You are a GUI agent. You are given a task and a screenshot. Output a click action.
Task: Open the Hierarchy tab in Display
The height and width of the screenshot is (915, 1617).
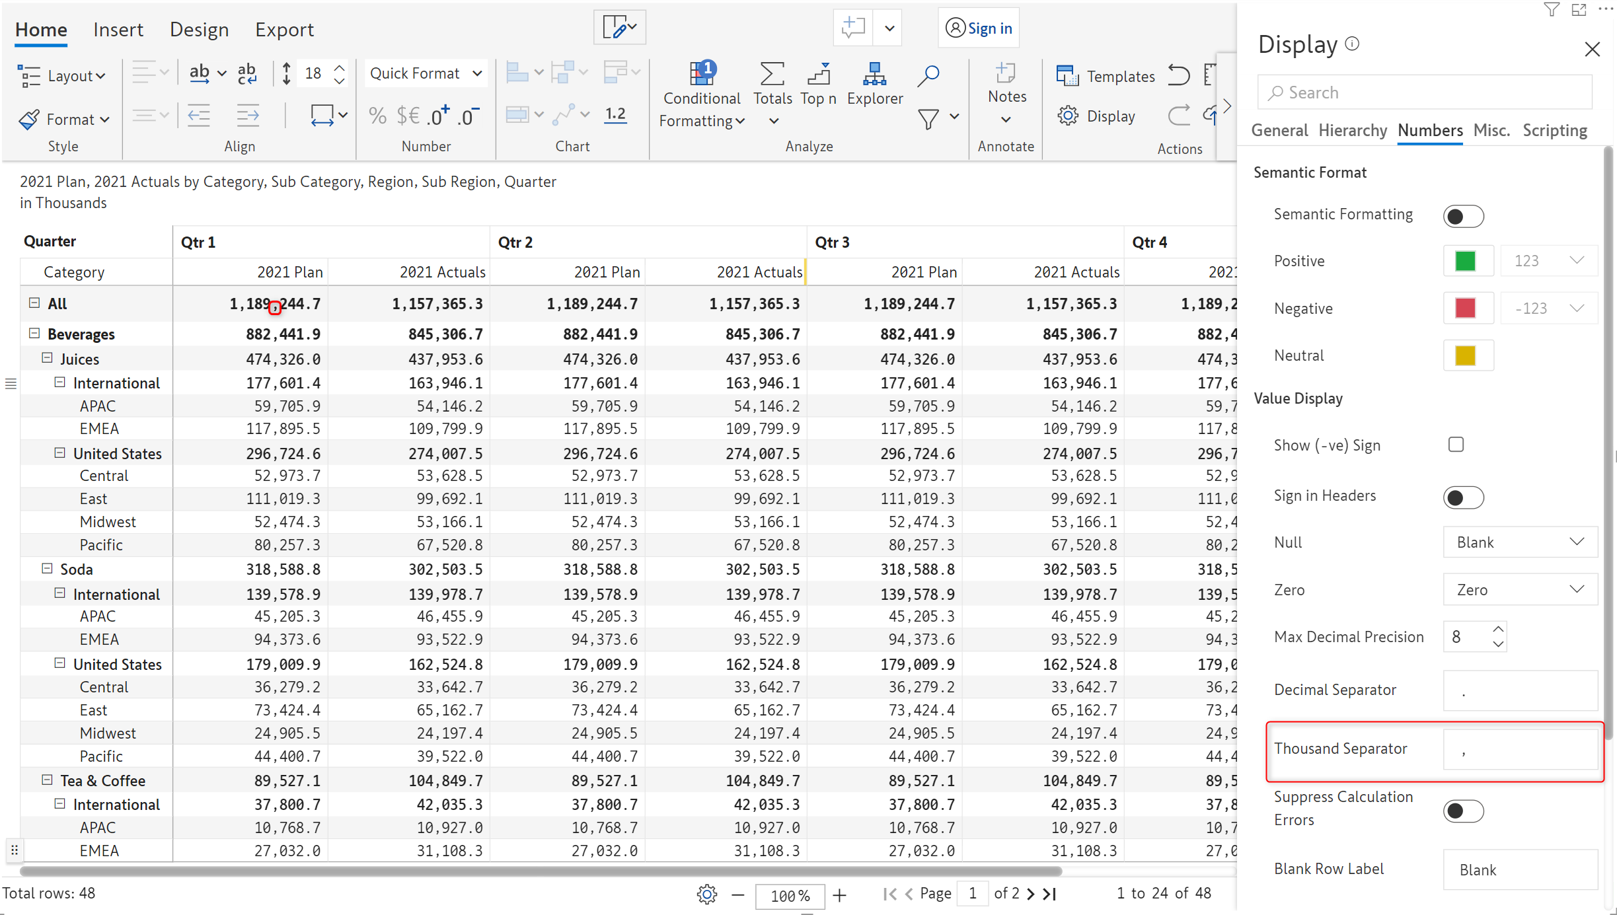[1353, 130]
